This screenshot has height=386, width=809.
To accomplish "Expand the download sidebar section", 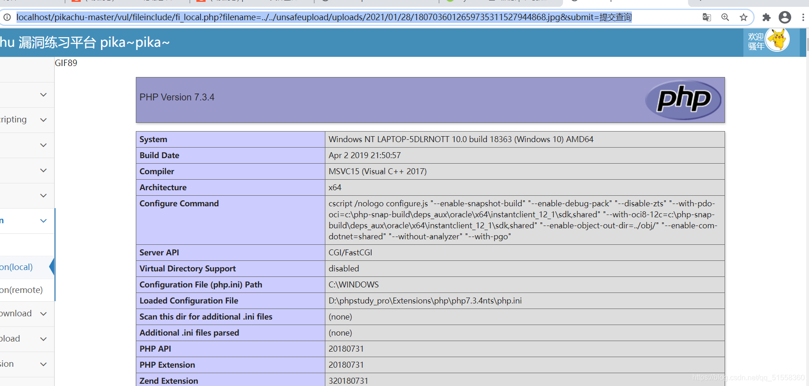I will (44, 314).
